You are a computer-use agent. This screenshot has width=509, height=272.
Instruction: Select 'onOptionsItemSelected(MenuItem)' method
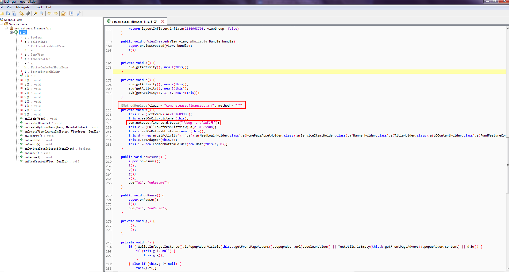coord(57,149)
